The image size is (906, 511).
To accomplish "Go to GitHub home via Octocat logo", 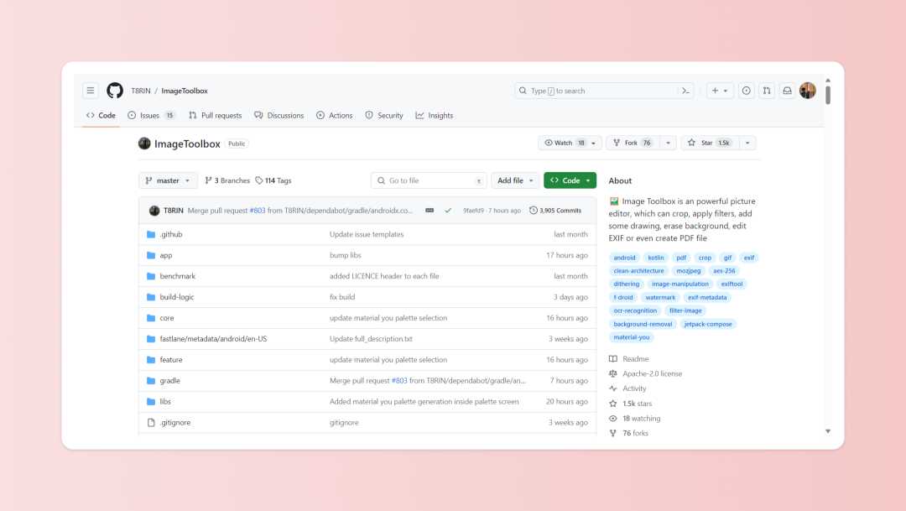I will coord(115,91).
